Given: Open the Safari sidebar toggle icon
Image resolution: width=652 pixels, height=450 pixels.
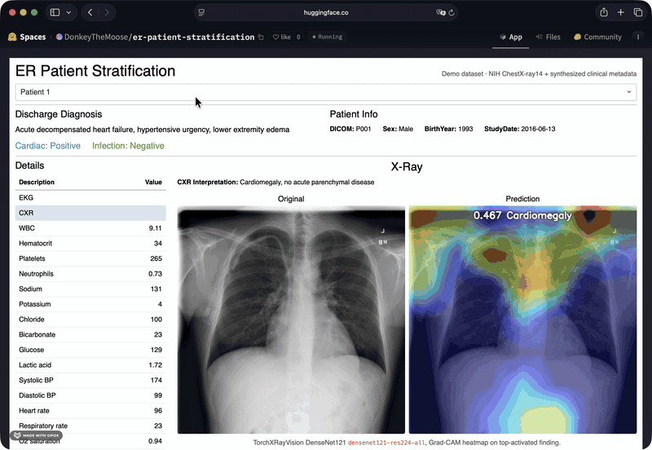Looking at the screenshot, I should point(55,12).
